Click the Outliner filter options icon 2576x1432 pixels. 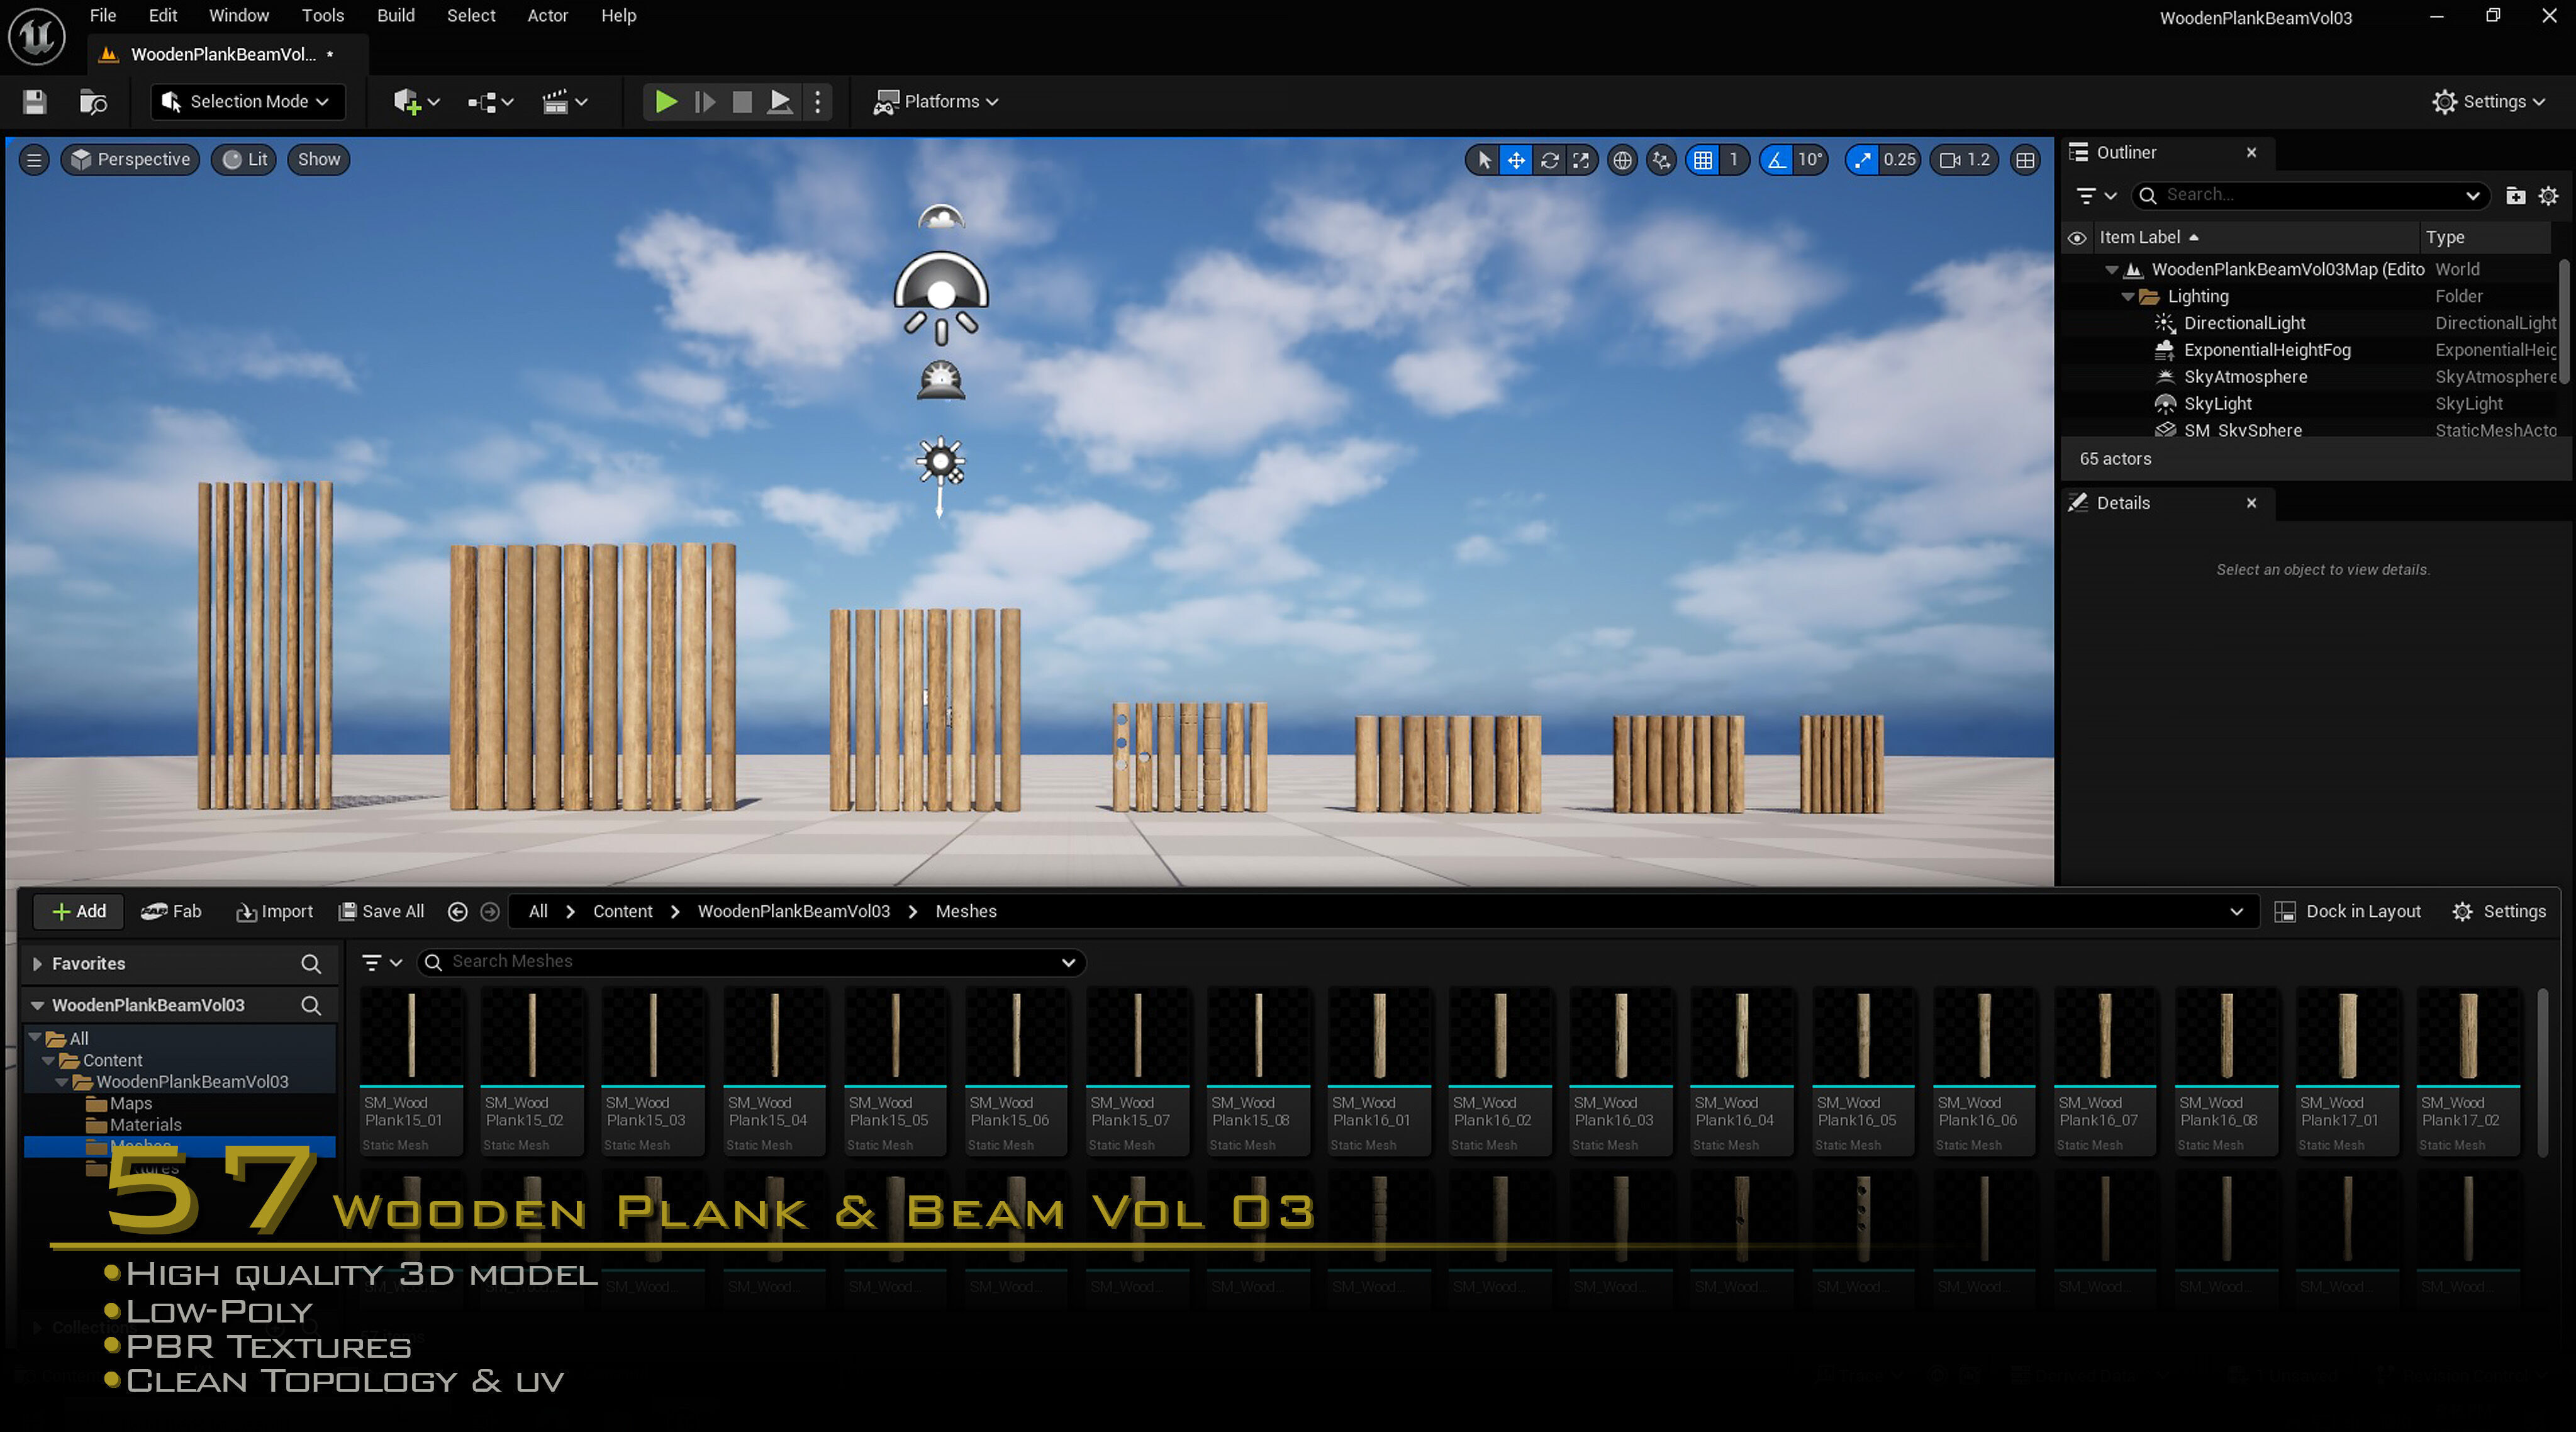(x=2096, y=195)
